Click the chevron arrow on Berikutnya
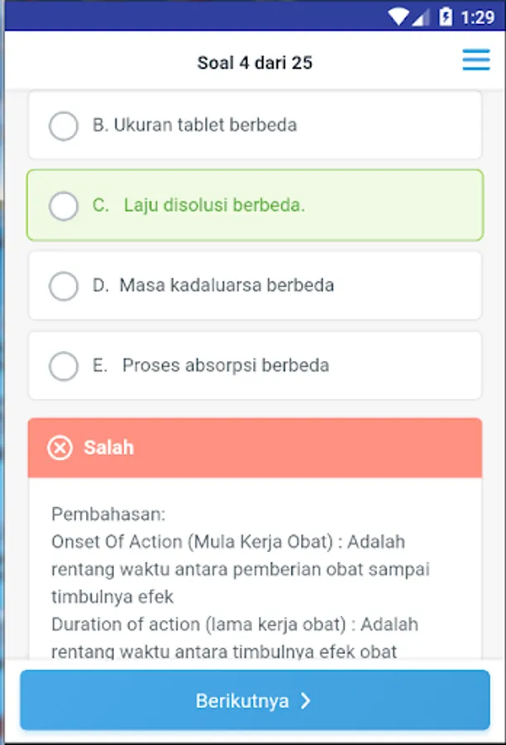The height and width of the screenshot is (745, 506). [x=306, y=701]
